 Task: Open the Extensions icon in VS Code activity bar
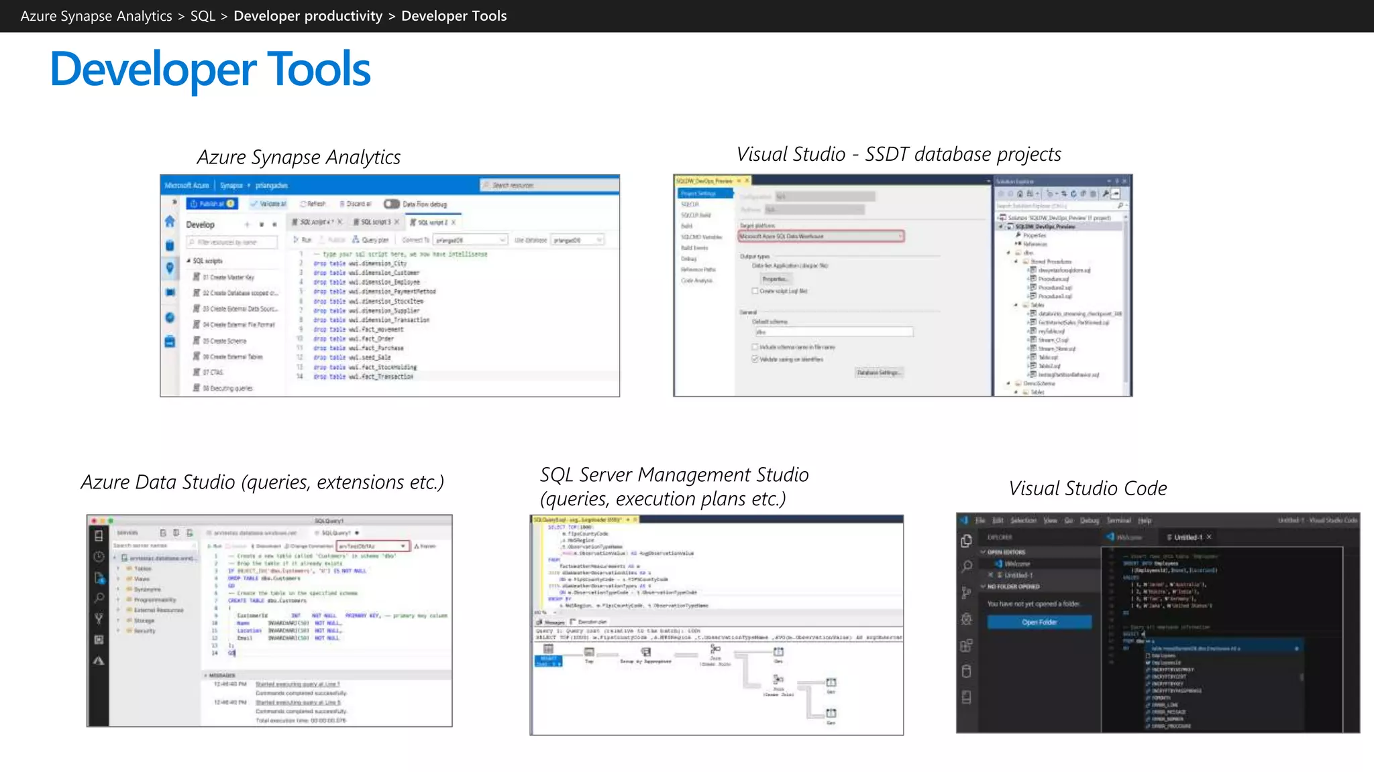(x=966, y=645)
